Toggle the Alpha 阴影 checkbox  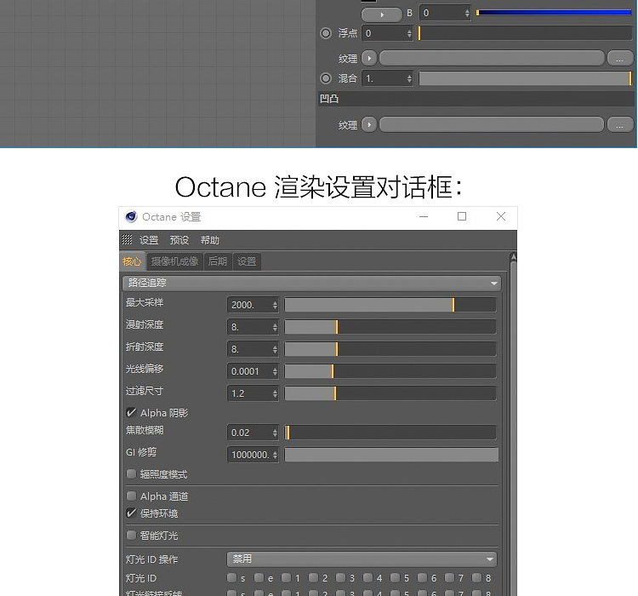[131, 413]
